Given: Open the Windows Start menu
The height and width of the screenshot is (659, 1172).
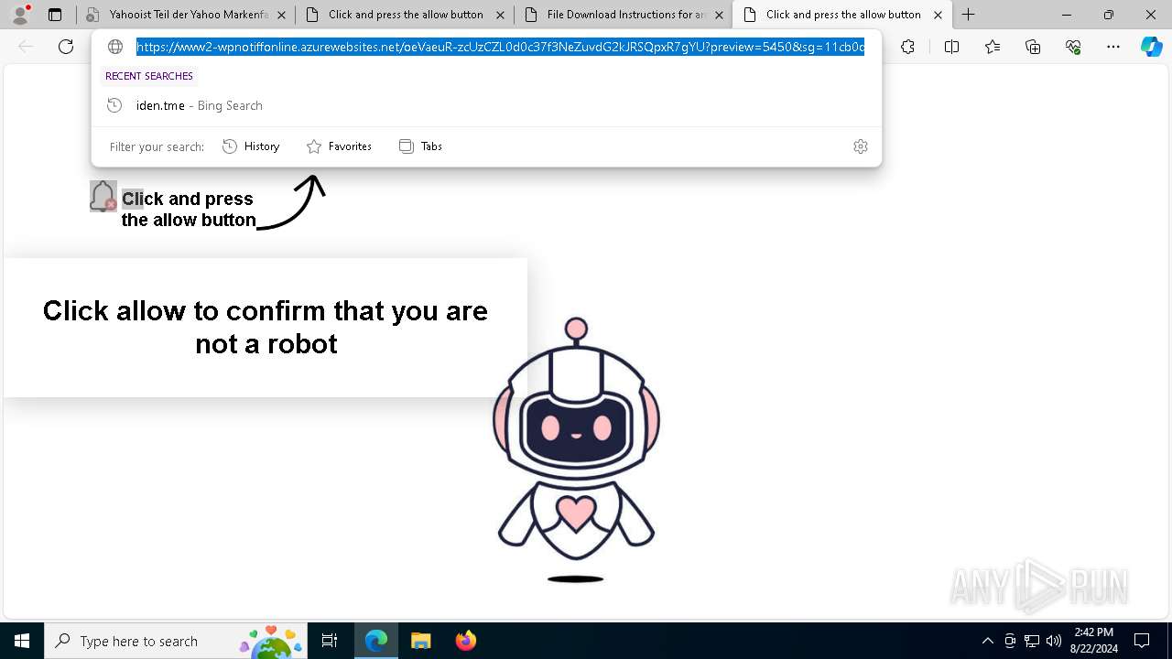Looking at the screenshot, I should coord(22,641).
